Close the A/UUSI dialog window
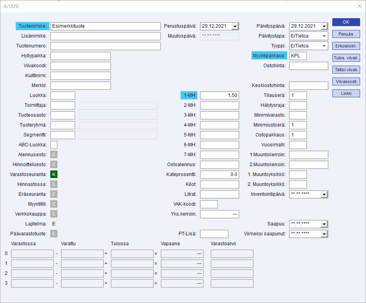 [359, 6]
